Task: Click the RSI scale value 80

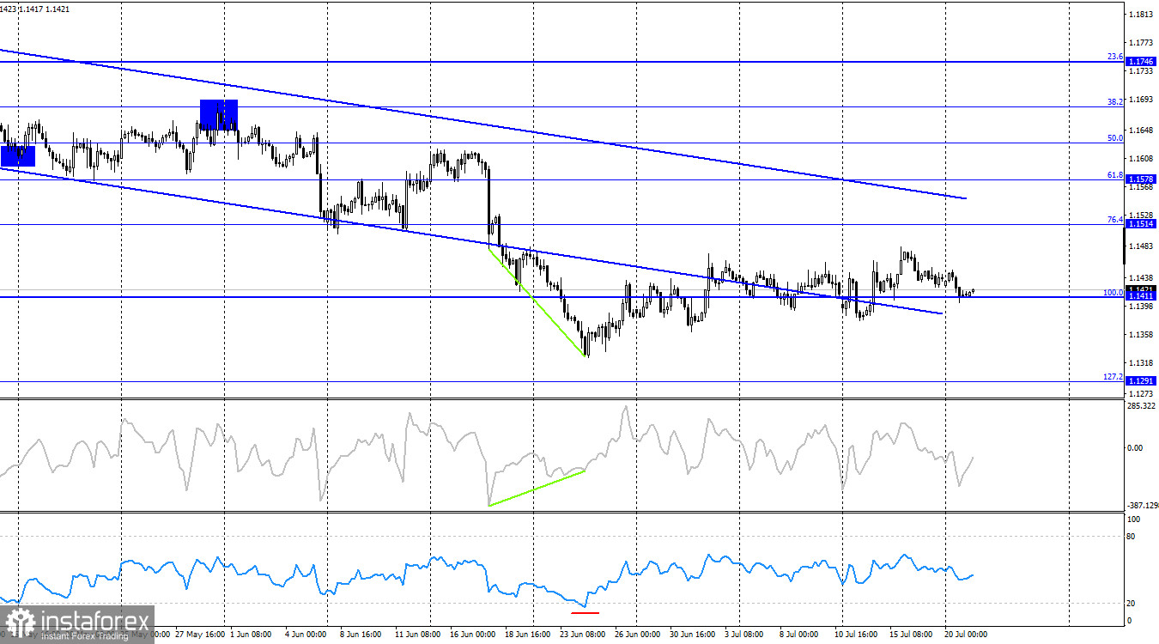Action: (x=1132, y=538)
